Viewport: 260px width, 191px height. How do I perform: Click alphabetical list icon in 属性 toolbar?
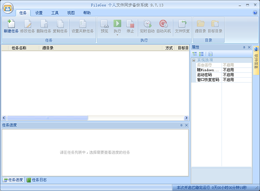point(201,54)
